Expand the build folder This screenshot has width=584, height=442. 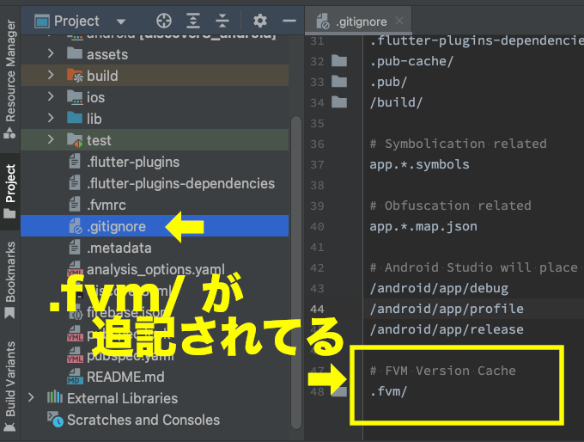click(x=51, y=76)
